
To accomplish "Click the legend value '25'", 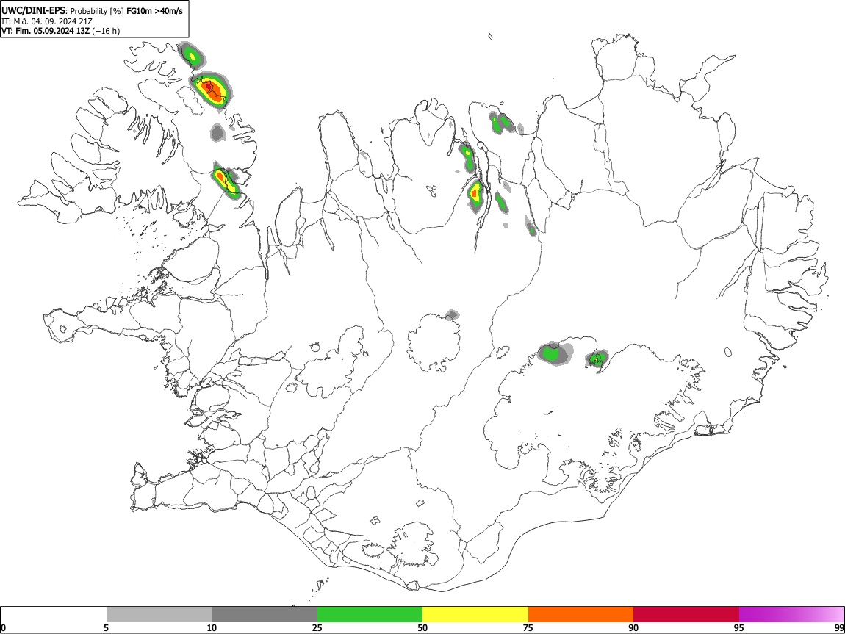I will pyautogui.click(x=317, y=627).
